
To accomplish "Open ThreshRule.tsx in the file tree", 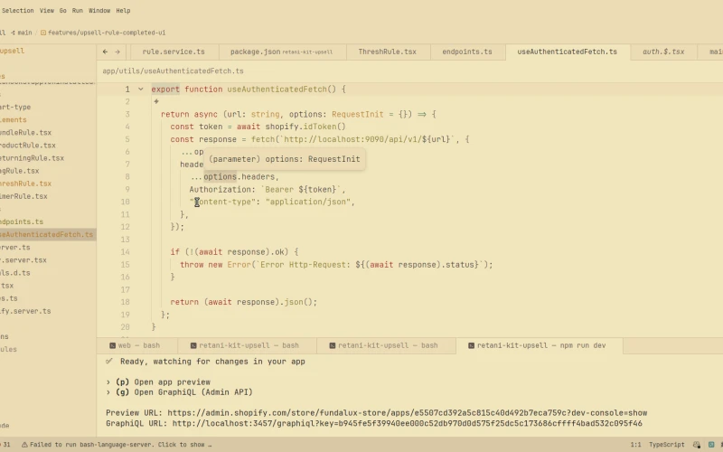I will tap(26, 184).
